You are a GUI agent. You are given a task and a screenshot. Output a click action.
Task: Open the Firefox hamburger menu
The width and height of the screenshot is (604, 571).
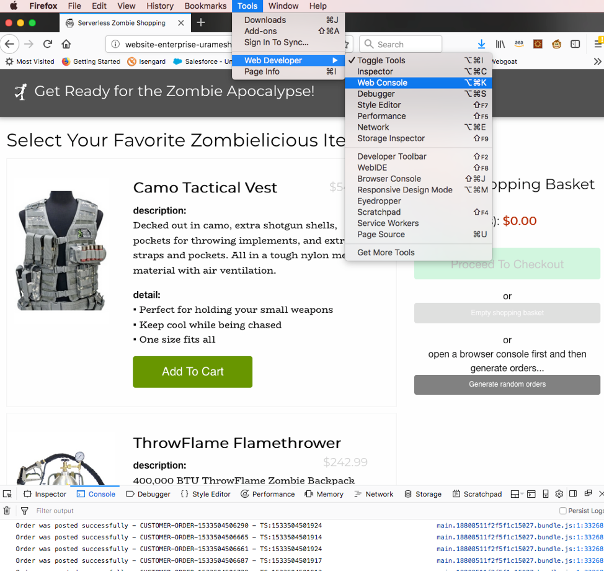coord(598,44)
